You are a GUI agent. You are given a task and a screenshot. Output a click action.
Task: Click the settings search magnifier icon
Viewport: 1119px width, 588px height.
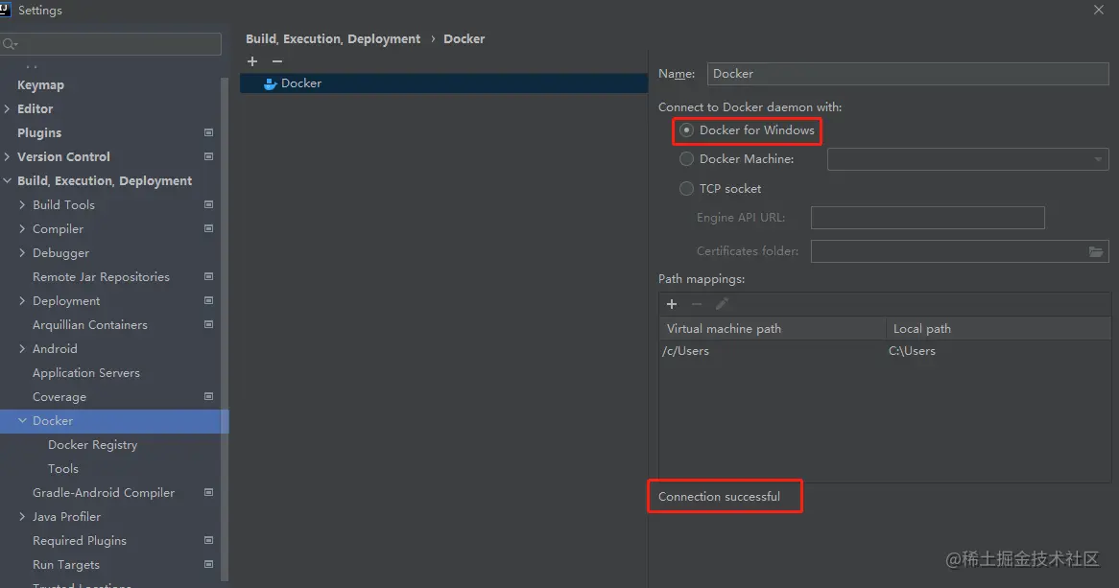(10, 44)
